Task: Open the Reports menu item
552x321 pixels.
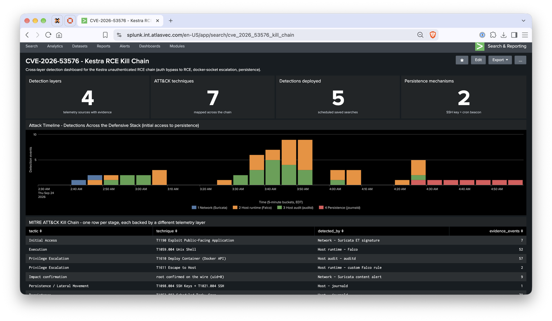Action: pyautogui.click(x=103, y=46)
